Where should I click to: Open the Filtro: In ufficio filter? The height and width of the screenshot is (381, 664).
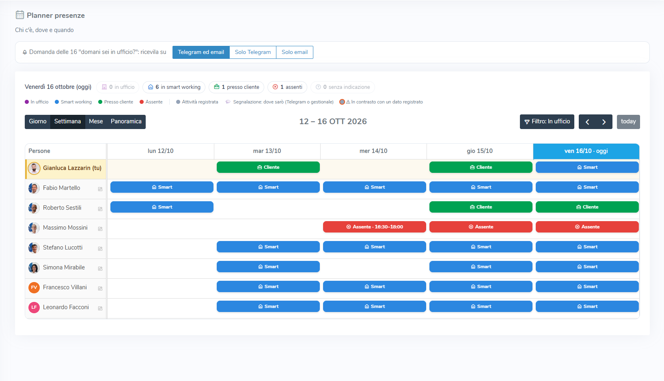pos(547,122)
